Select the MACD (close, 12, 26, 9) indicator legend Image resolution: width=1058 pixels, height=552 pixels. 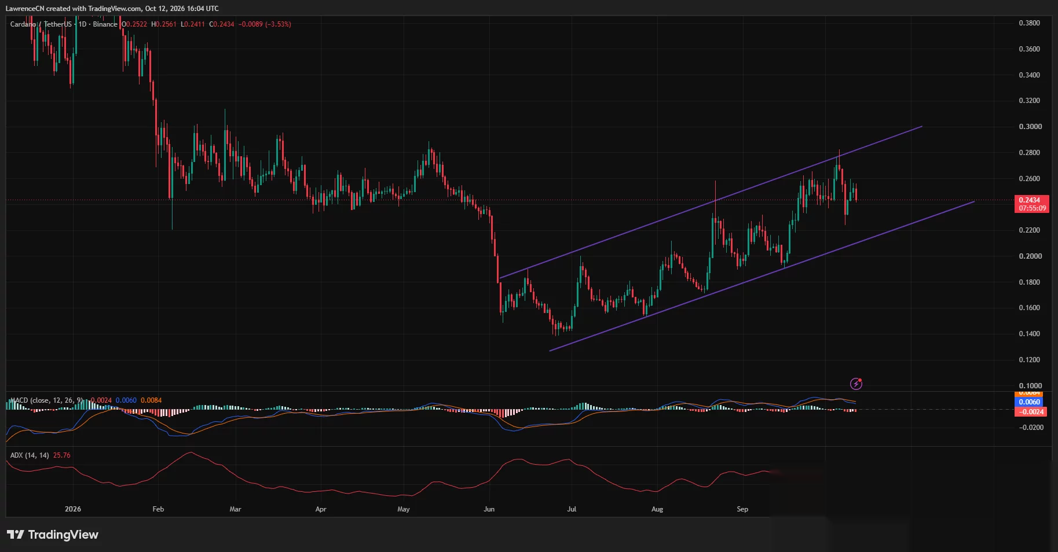click(x=47, y=400)
